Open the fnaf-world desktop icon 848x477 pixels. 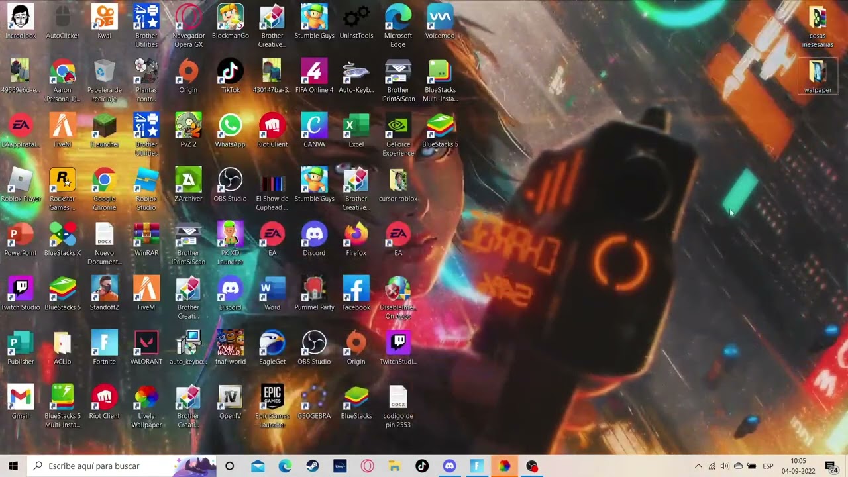(x=230, y=348)
